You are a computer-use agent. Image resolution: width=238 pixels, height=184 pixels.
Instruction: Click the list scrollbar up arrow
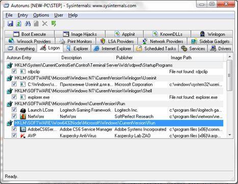[229, 57]
